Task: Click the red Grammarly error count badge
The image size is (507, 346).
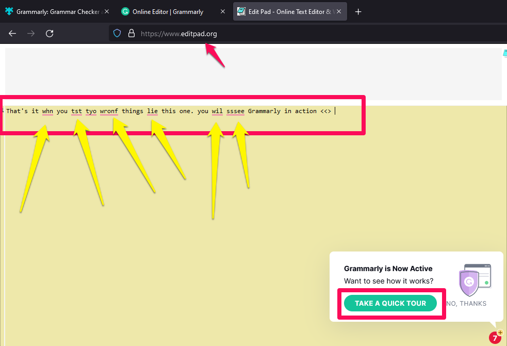Action: point(495,338)
